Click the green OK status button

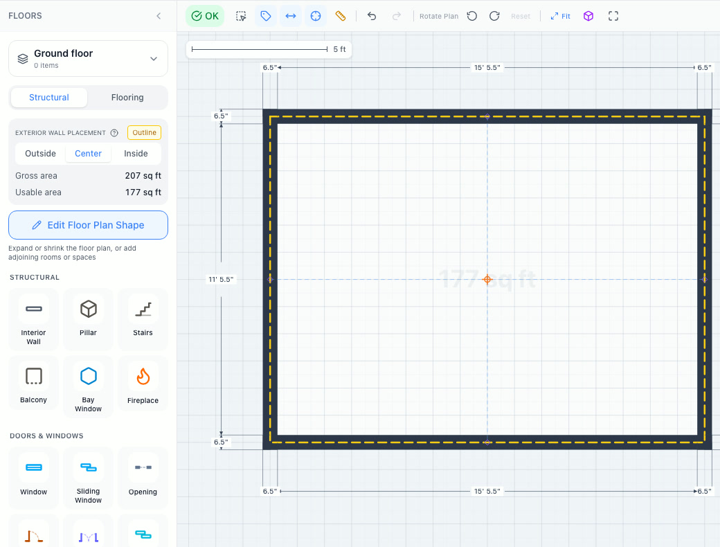(205, 16)
